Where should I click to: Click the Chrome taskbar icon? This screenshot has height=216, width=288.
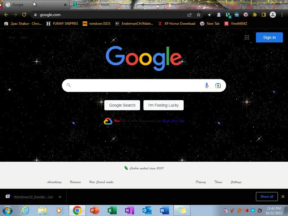point(77,210)
